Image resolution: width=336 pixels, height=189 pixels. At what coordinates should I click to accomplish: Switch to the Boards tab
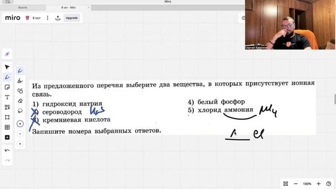tap(23, 7)
